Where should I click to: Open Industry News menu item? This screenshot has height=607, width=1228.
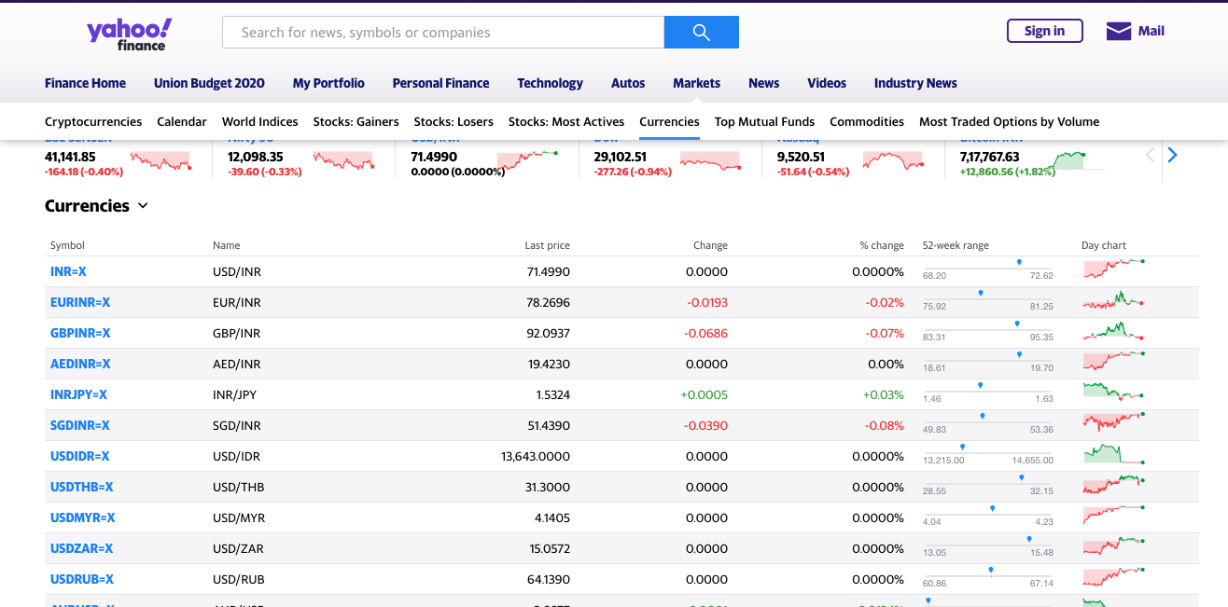[915, 83]
